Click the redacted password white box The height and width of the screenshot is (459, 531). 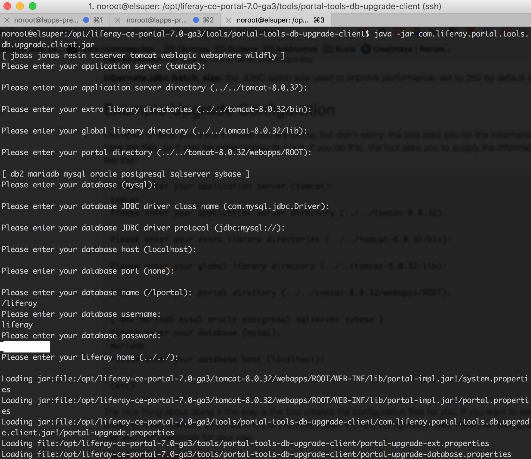point(25,346)
